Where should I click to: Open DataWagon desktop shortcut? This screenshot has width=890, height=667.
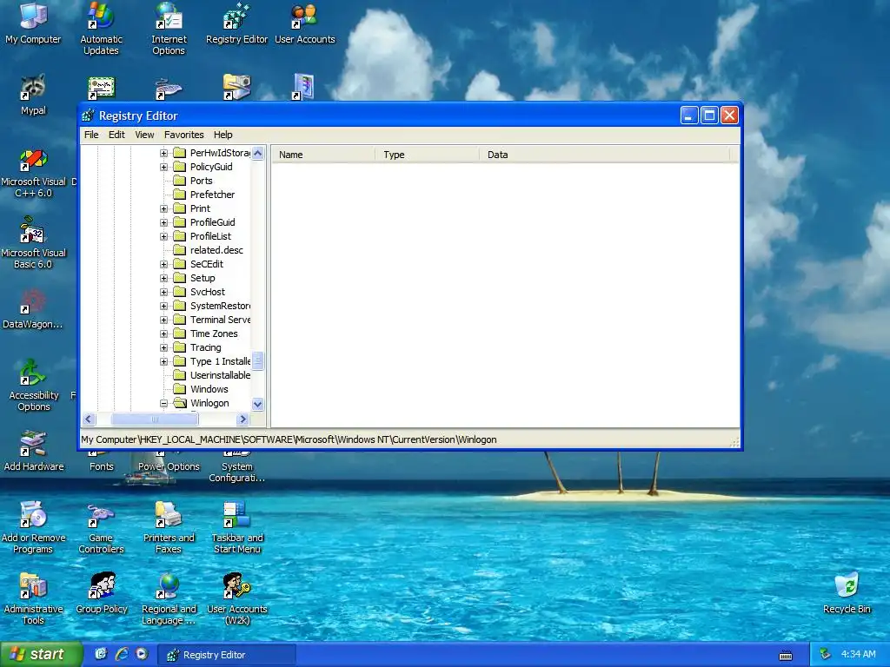[x=33, y=309]
